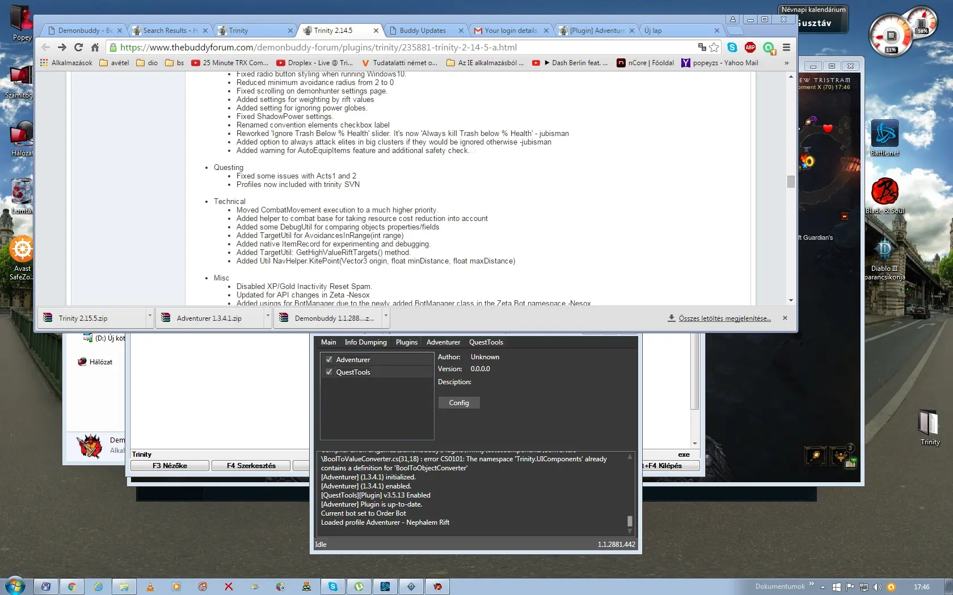Viewport: 953px width, 595px height.
Task: Bookmark this page with the star icon
Action: pyautogui.click(x=714, y=48)
